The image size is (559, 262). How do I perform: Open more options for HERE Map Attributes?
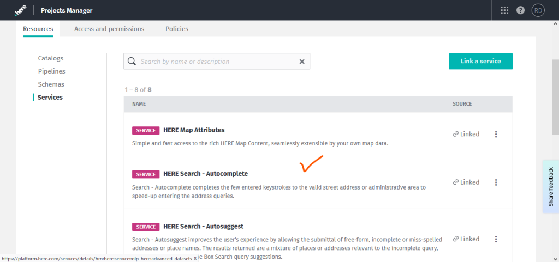pos(496,135)
